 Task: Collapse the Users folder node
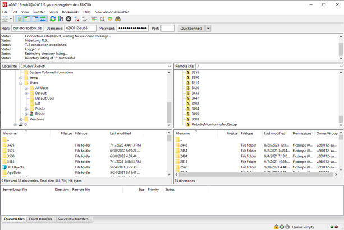(x=21, y=83)
